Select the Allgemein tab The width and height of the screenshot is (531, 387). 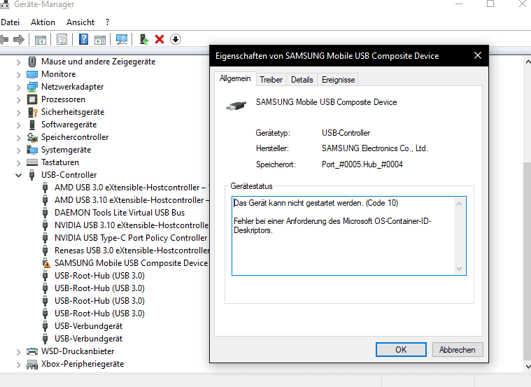click(x=235, y=78)
